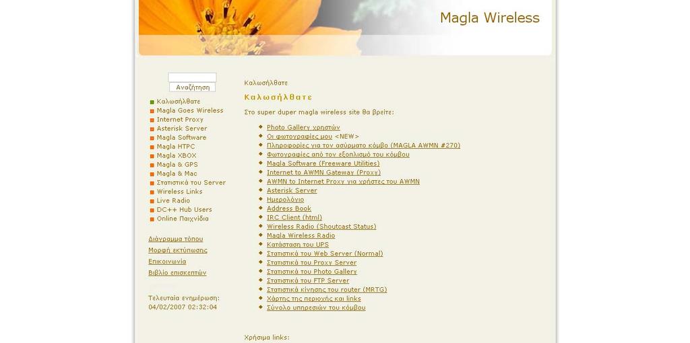Select Magla & GPS menu entry
The height and width of the screenshot is (343, 690).
tap(177, 165)
